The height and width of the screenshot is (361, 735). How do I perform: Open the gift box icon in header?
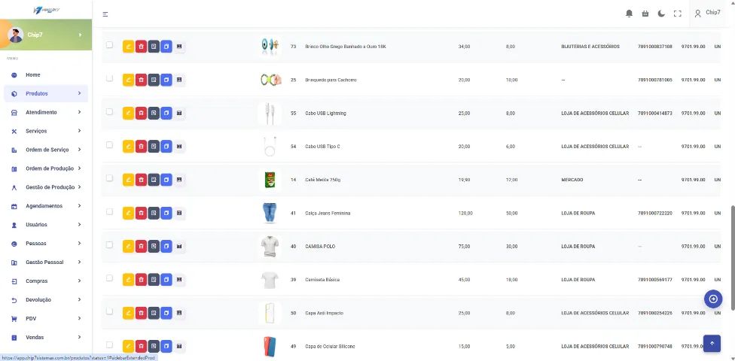645,14
